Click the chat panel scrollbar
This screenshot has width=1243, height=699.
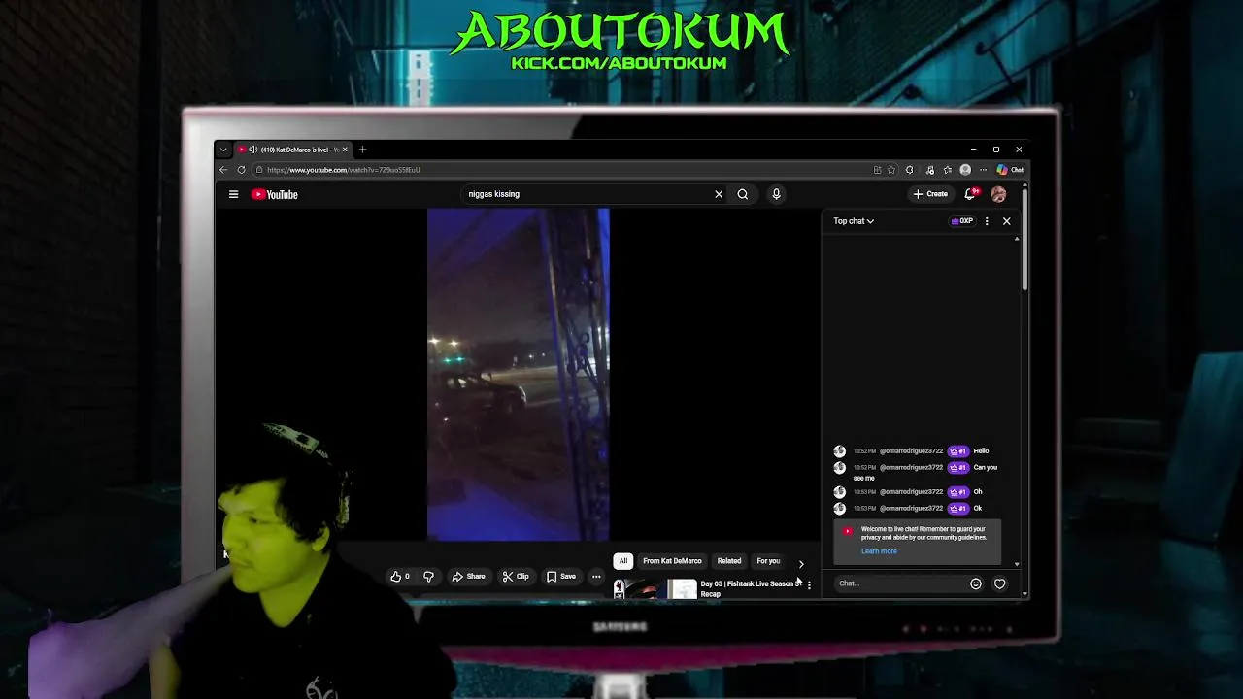pyautogui.click(x=1018, y=400)
